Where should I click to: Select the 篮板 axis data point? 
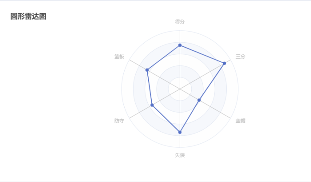[147, 70]
